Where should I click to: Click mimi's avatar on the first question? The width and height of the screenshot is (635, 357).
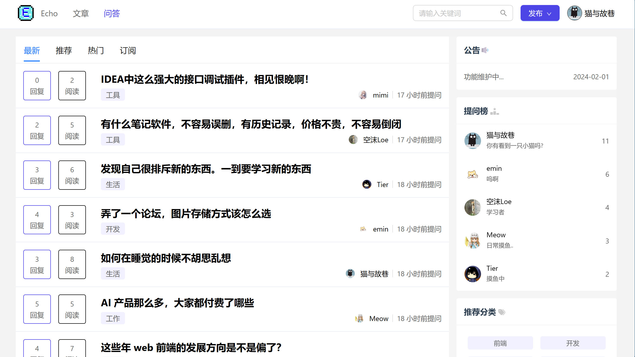[363, 95]
